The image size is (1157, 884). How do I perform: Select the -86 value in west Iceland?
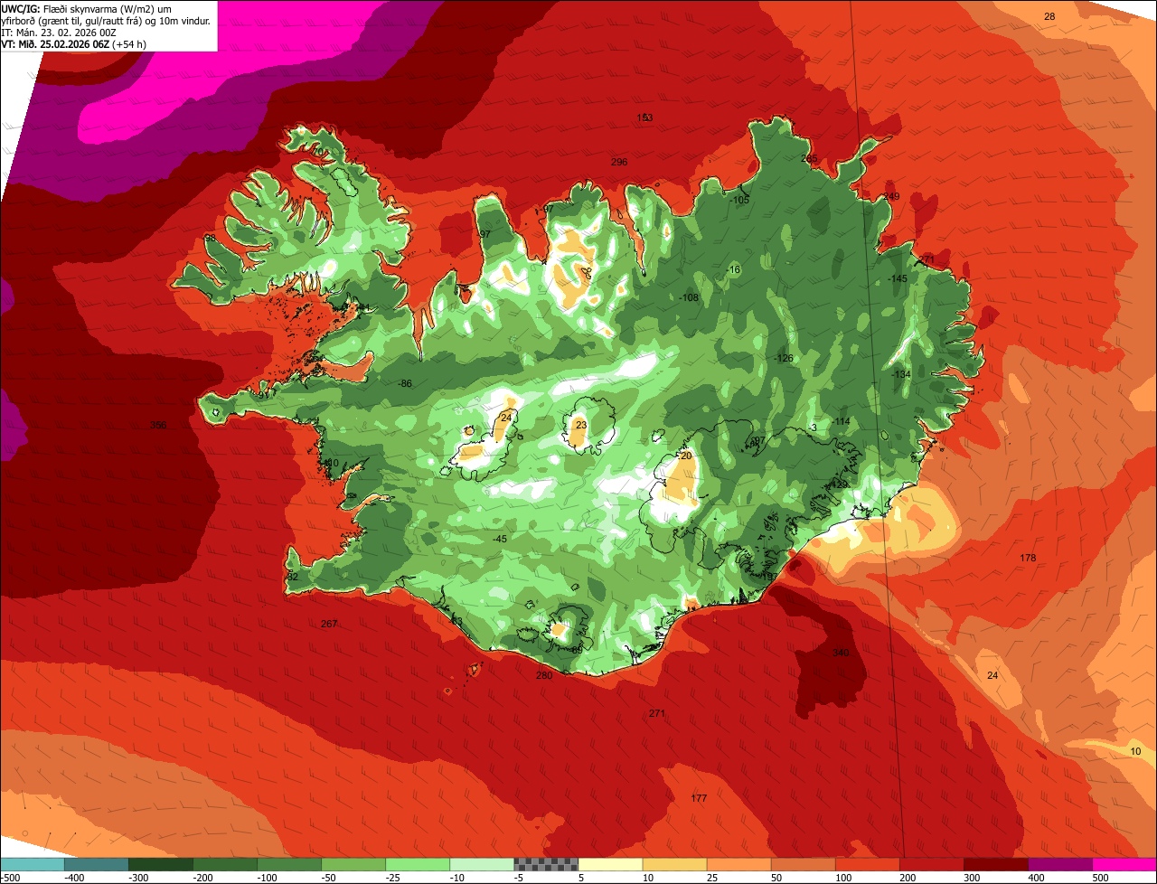click(405, 384)
